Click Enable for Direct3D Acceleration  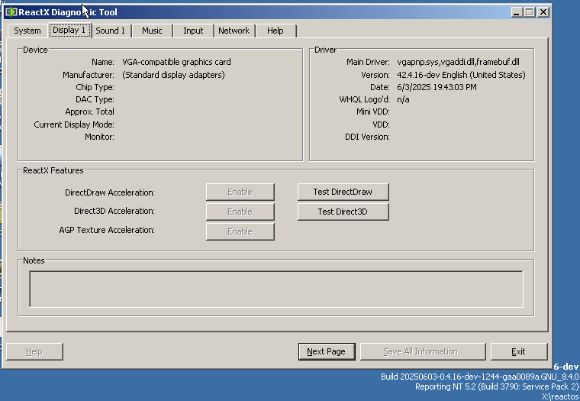(x=240, y=212)
